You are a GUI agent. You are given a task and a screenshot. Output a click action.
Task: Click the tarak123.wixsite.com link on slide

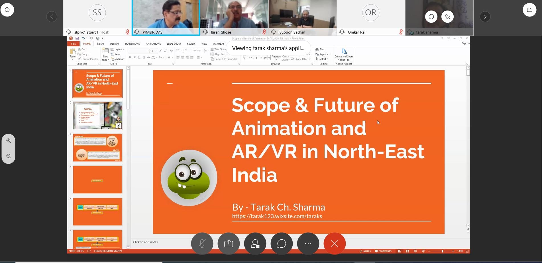[277, 216]
